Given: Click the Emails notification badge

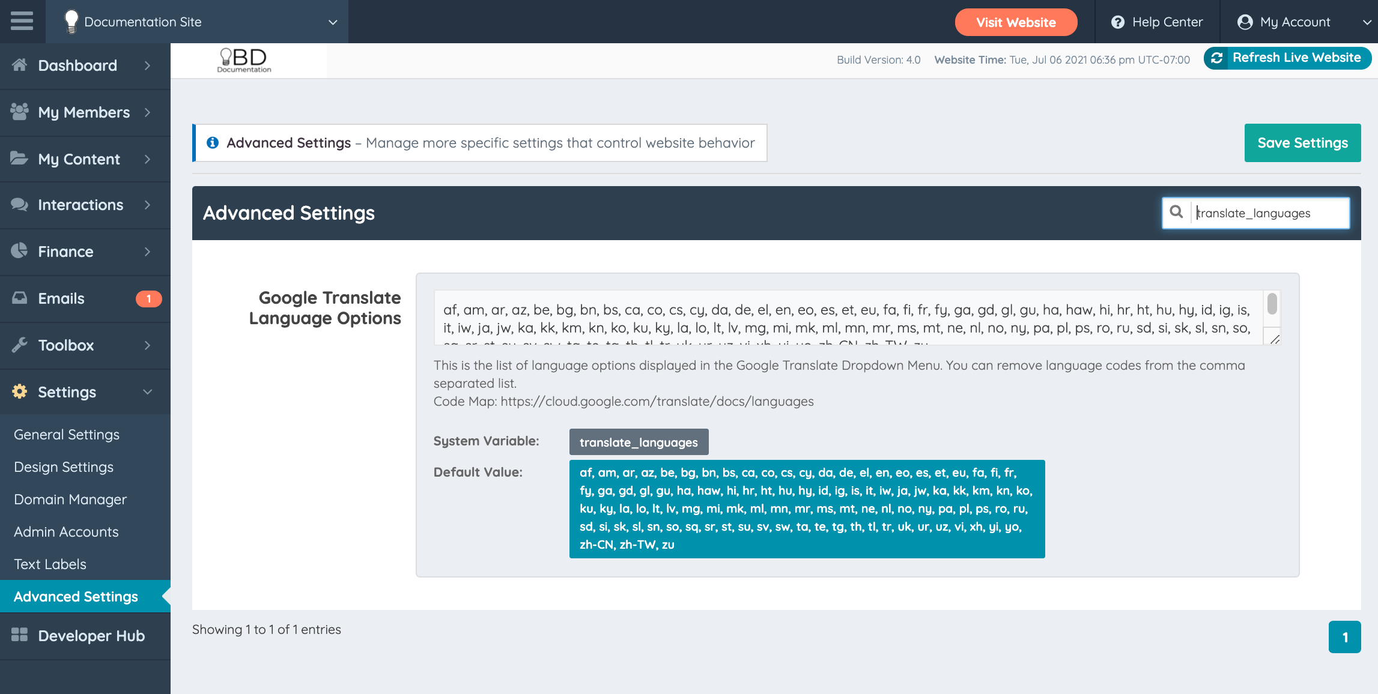Looking at the screenshot, I should coord(148,298).
